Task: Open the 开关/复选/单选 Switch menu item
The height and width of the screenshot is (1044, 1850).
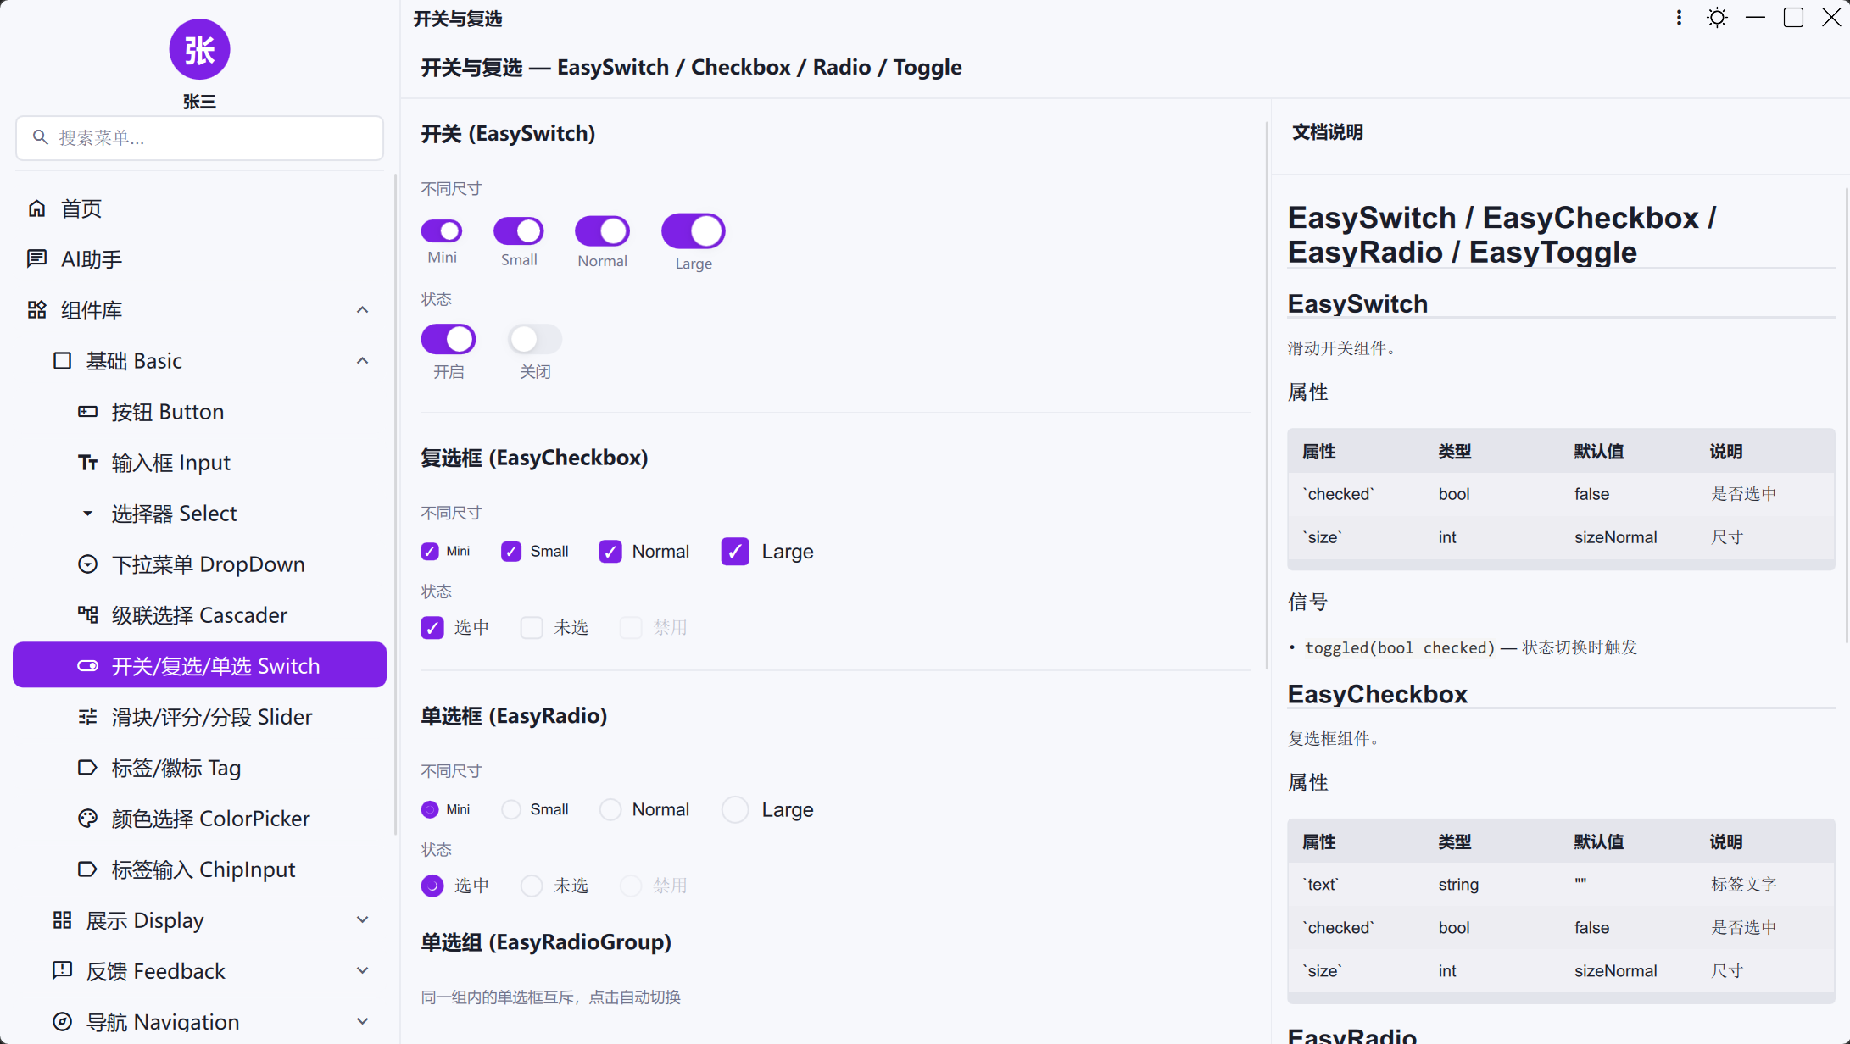Action: coord(199,665)
